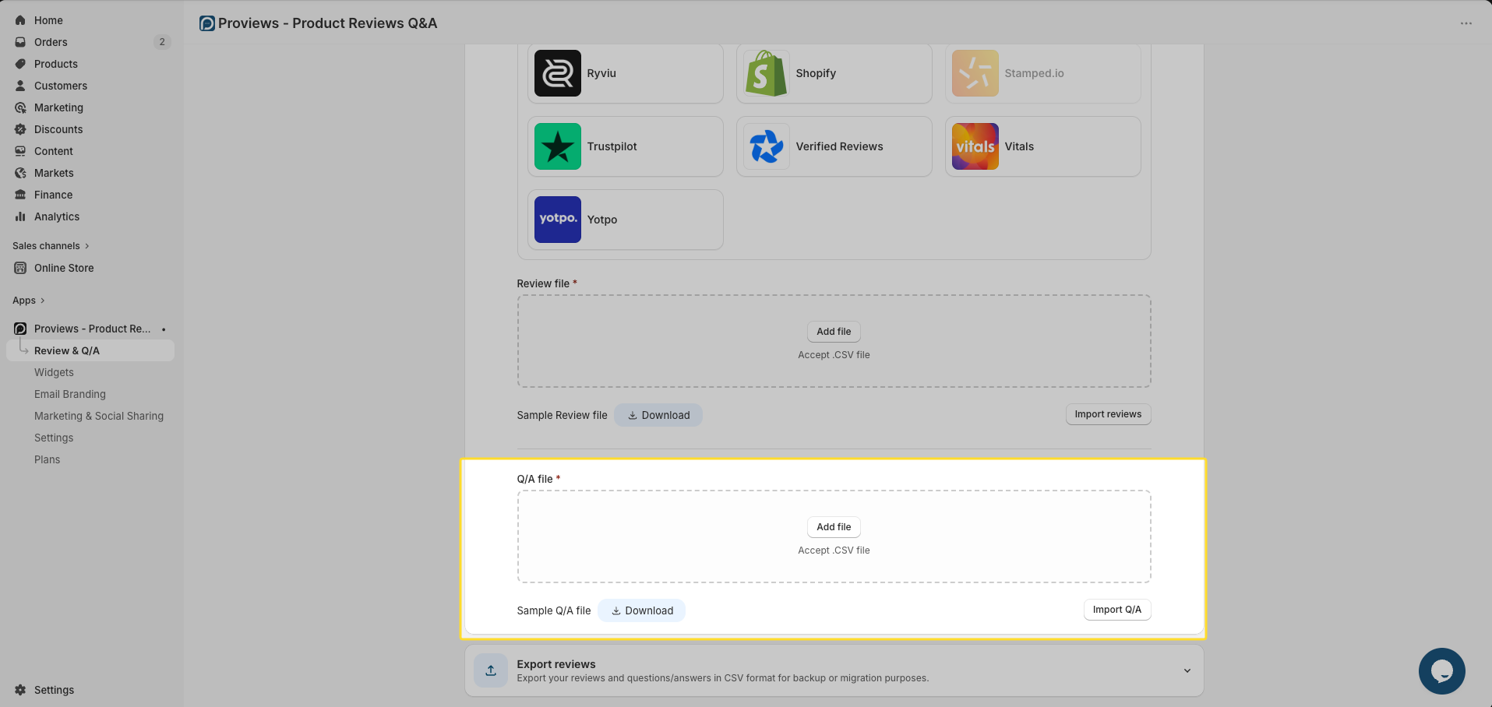Image resolution: width=1492 pixels, height=707 pixels.
Task: Click the Content icon in the sidebar
Action: [x=20, y=151]
